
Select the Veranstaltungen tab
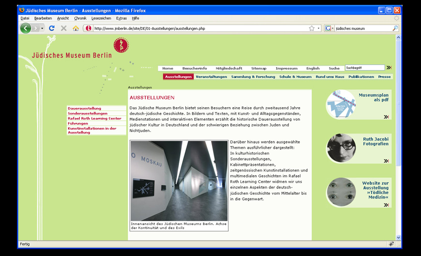211,77
